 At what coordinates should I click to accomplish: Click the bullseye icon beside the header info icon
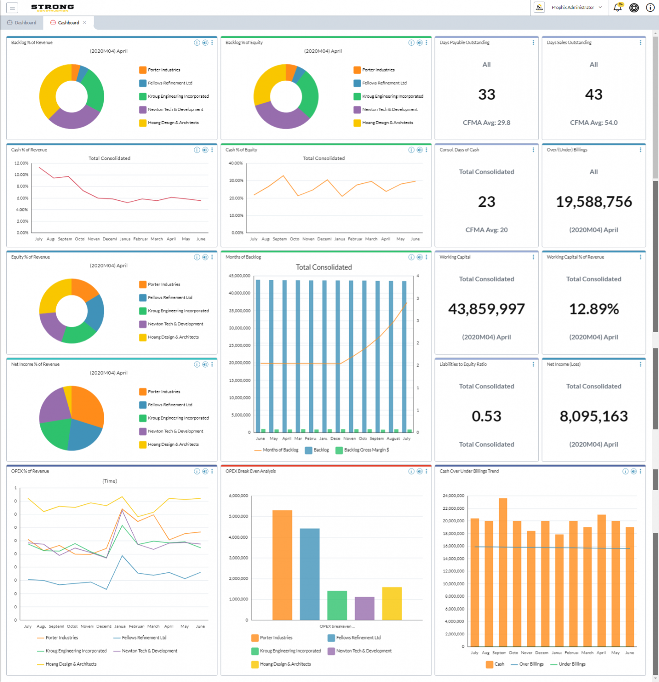pos(634,8)
